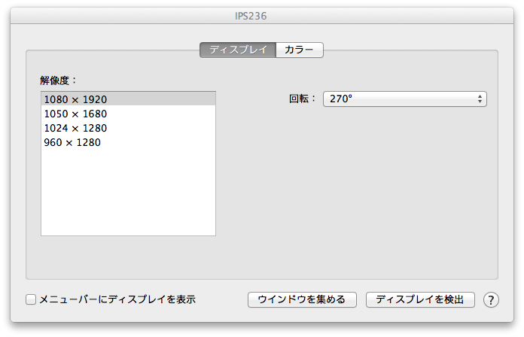Choose 1050 × 1680 resolution
The height and width of the screenshot is (337, 524).
pos(75,114)
